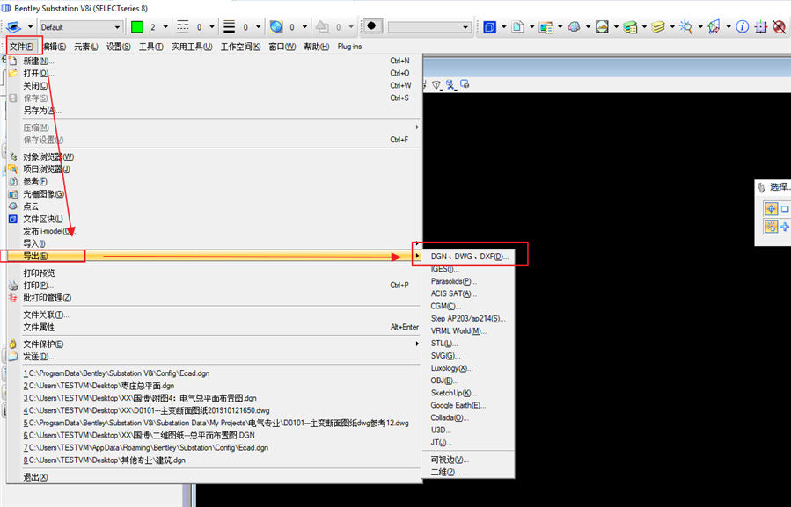The image size is (791, 507).
Task: Open the Plug-ins menu
Action: point(349,47)
